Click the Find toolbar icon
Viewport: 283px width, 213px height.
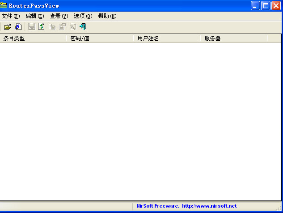[73, 26]
